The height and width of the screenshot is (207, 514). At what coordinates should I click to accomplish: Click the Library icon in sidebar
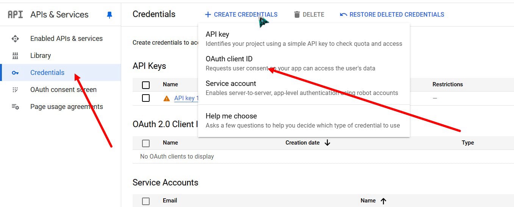coord(15,56)
